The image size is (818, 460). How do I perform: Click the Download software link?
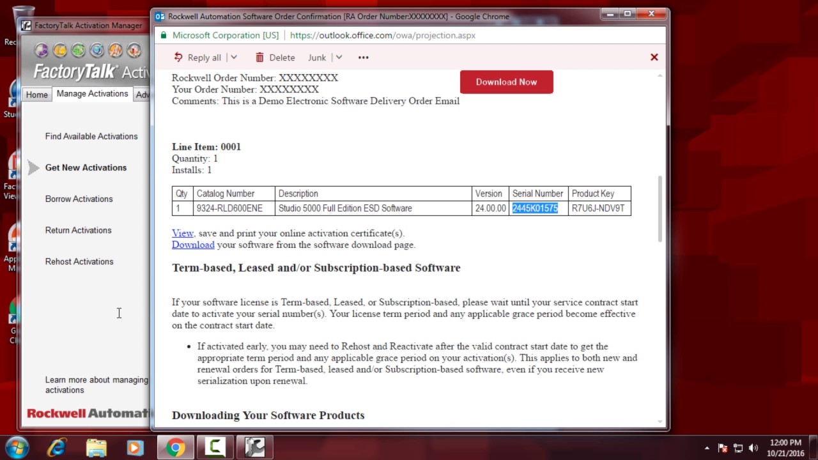tap(193, 245)
